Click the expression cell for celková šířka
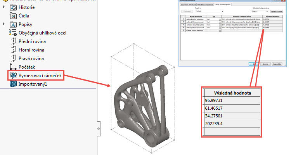 242,22
